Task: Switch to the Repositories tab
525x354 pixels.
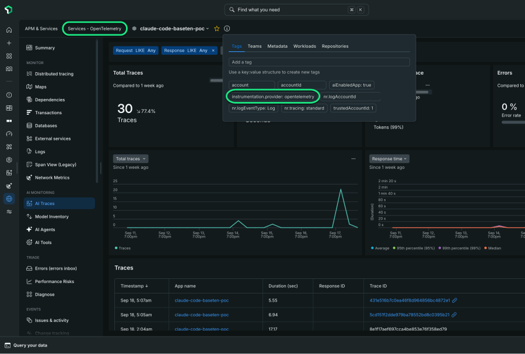Action: (335, 46)
